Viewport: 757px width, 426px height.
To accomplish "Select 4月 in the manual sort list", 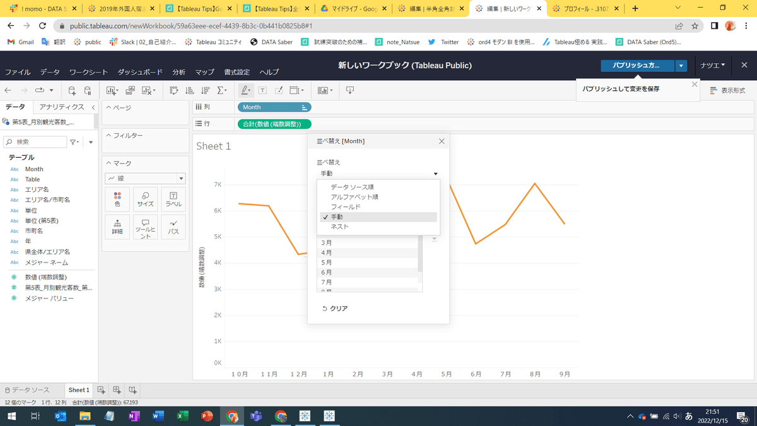I will [x=368, y=252].
